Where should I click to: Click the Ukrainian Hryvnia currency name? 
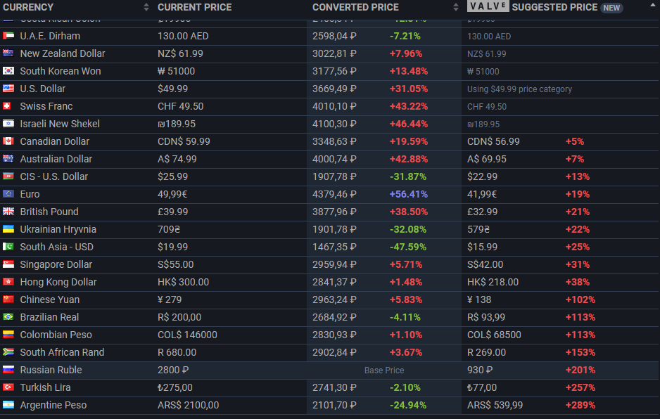click(x=58, y=229)
